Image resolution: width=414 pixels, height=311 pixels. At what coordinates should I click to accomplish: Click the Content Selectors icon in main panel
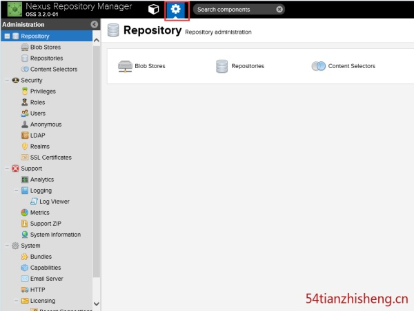click(x=318, y=66)
